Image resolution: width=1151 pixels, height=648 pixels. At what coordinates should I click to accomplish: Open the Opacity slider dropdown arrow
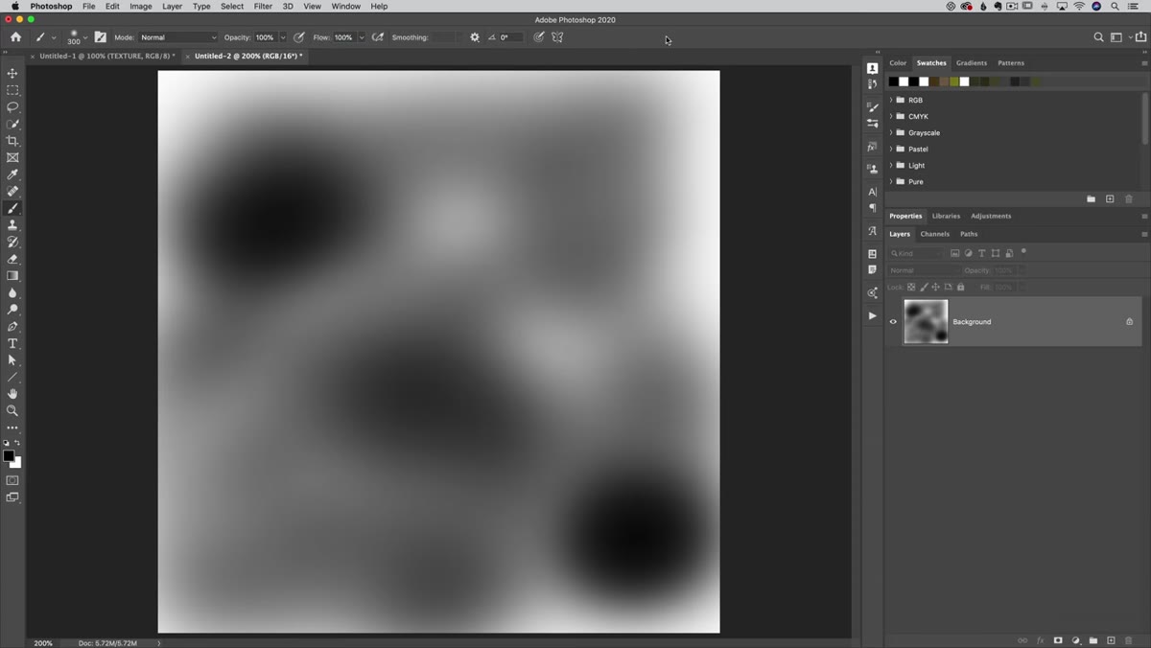point(283,37)
